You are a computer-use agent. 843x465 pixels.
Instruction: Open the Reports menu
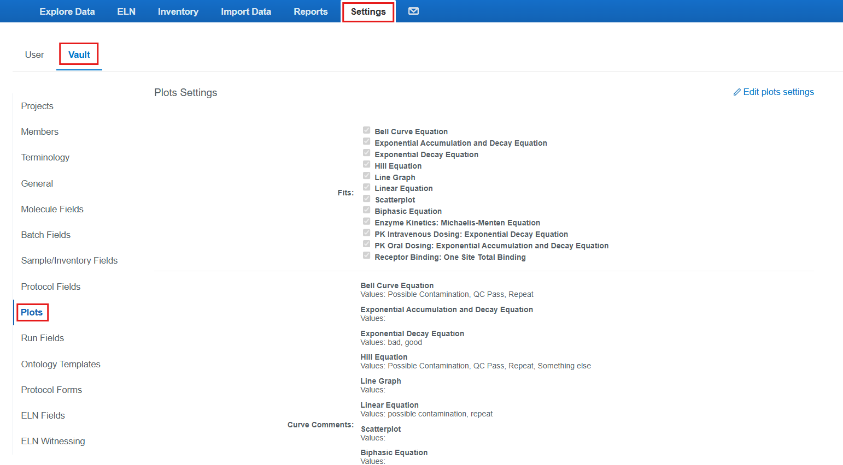[311, 11]
